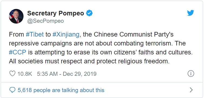Like the tweet with the heart icon
The width and height of the screenshot is (204, 98).
[x=12, y=74]
